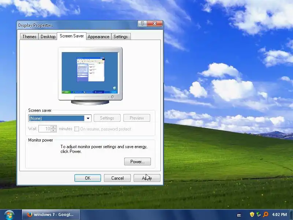
Task: Click the Firefox icon on the taskbar
Action: (29, 214)
